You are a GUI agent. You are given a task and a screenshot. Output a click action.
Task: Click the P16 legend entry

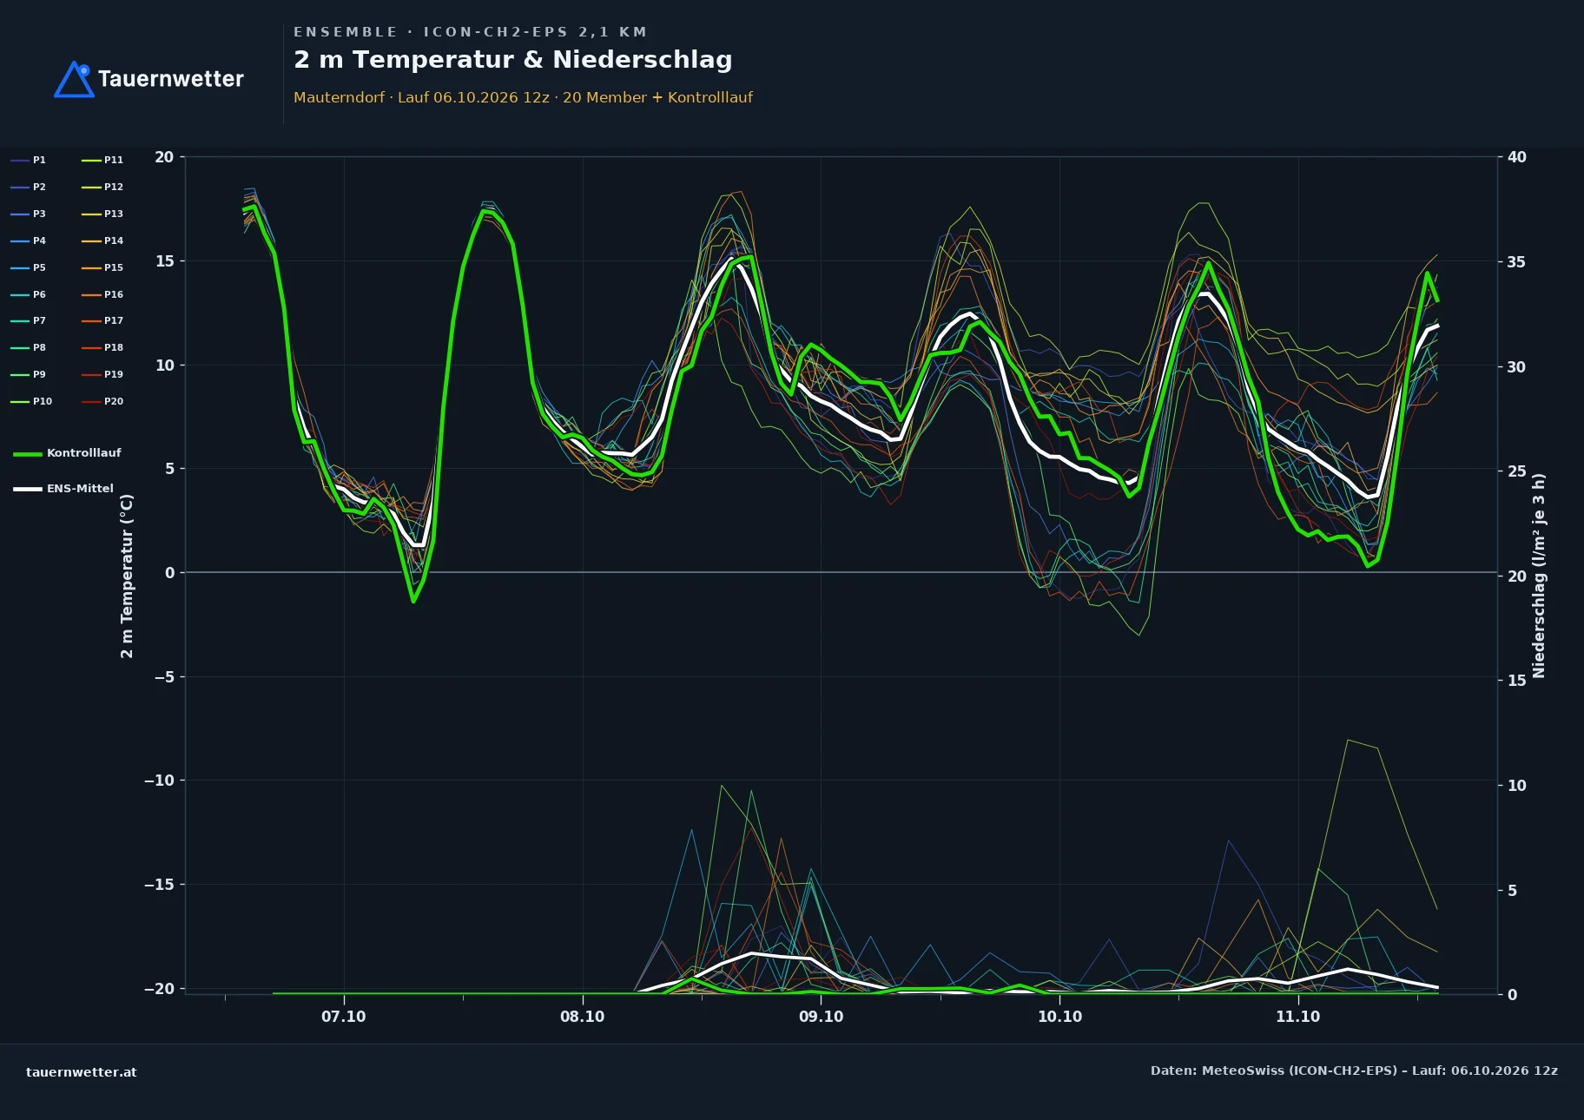pyautogui.click(x=102, y=294)
